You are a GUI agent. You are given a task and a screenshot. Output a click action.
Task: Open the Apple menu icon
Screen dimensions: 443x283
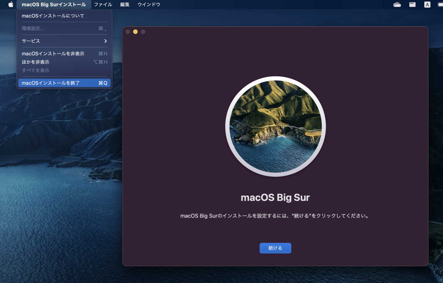click(11, 4)
